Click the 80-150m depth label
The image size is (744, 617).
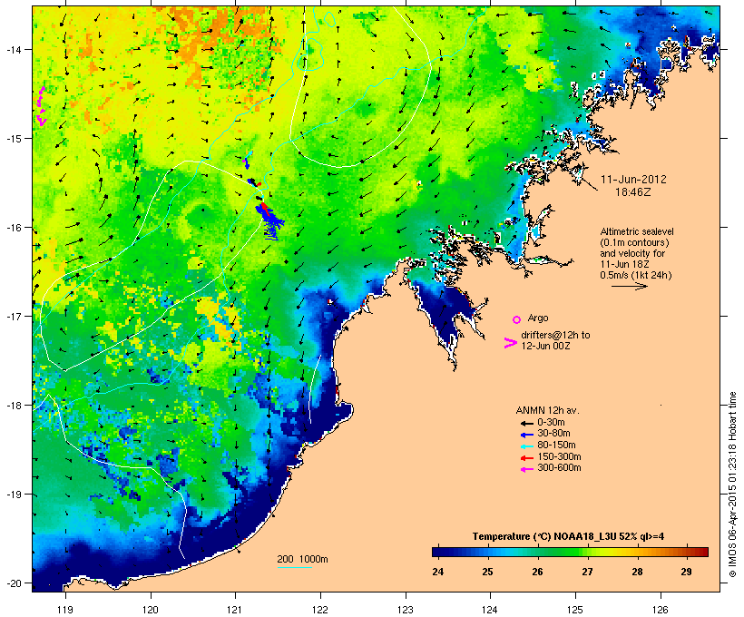coord(556,446)
